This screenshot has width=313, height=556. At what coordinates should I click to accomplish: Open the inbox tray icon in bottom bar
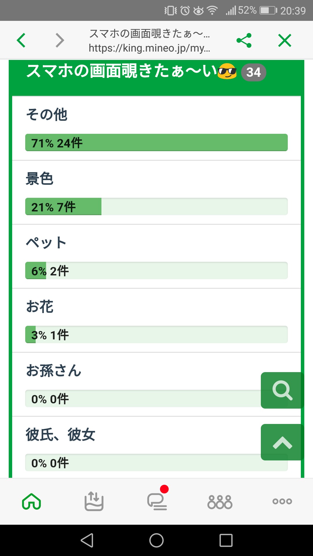tap(94, 501)
